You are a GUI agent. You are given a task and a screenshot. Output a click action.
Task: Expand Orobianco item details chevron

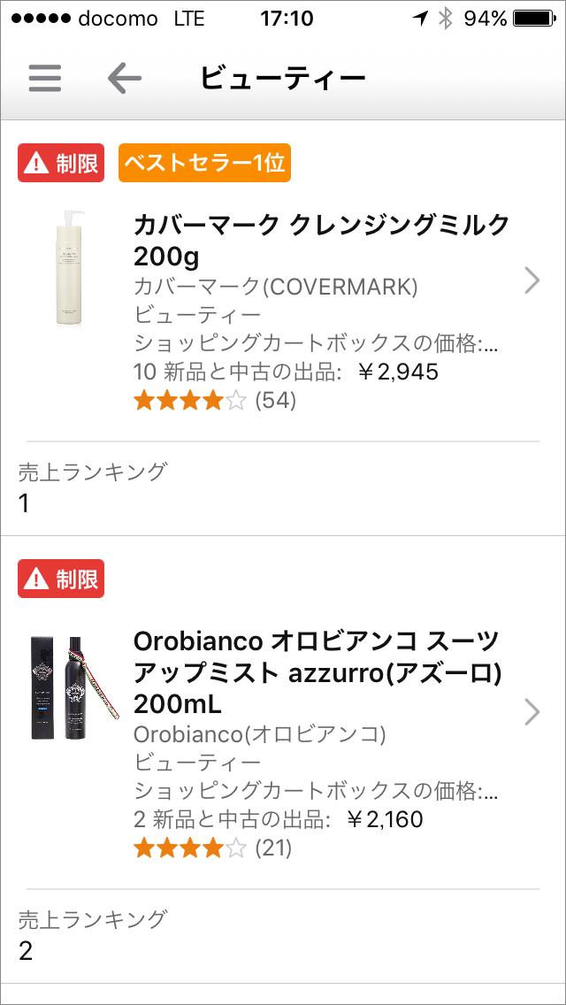(532, 711)
